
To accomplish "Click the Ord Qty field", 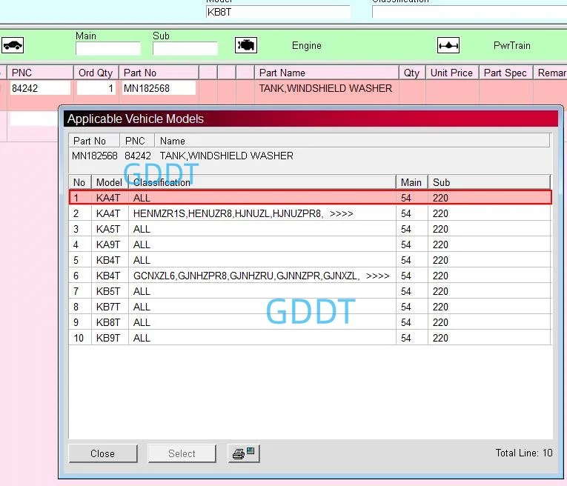I will [x=96, y=88].
